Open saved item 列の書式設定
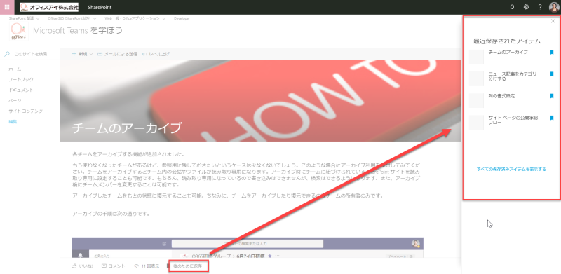 [x=501, y=96]
